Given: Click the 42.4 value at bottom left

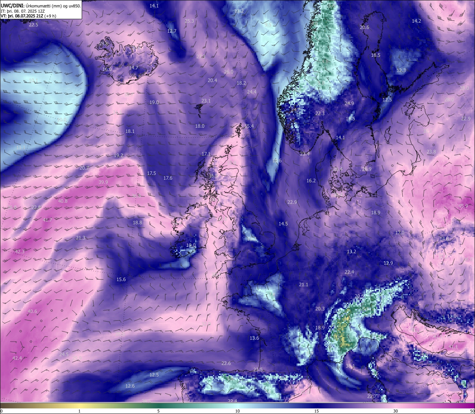Looking at the screenshot, I should click(x=17, y=358).
